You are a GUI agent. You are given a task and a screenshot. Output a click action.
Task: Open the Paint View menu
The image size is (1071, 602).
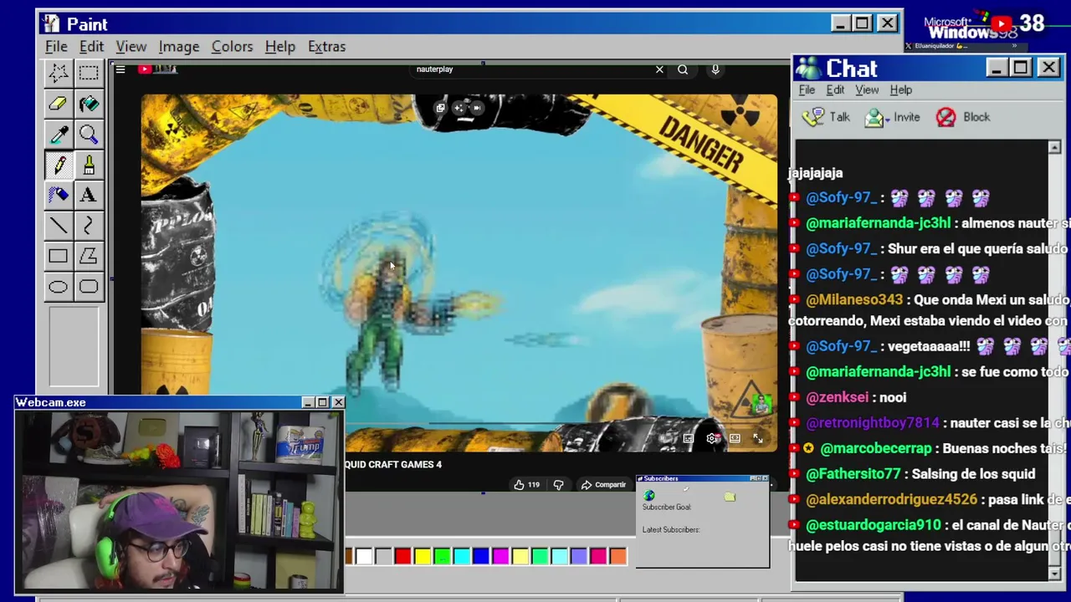[131, 47]
